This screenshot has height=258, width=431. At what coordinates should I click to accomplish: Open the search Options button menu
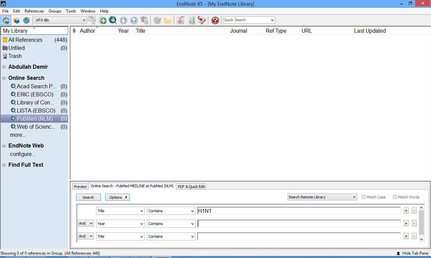coord(117,197)
